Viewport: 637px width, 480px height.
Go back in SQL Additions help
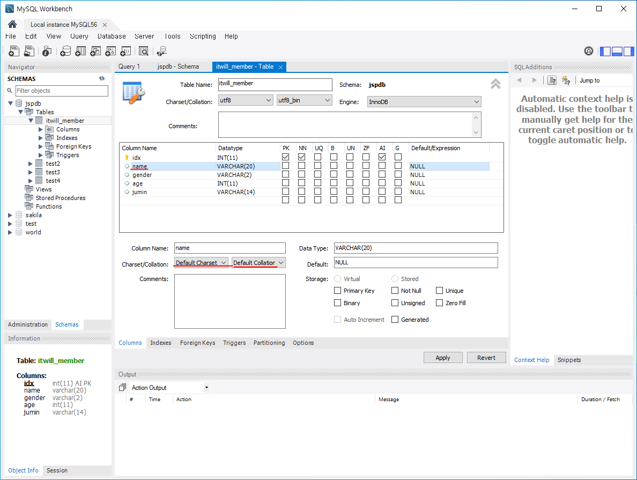click(x=519, y=80)
